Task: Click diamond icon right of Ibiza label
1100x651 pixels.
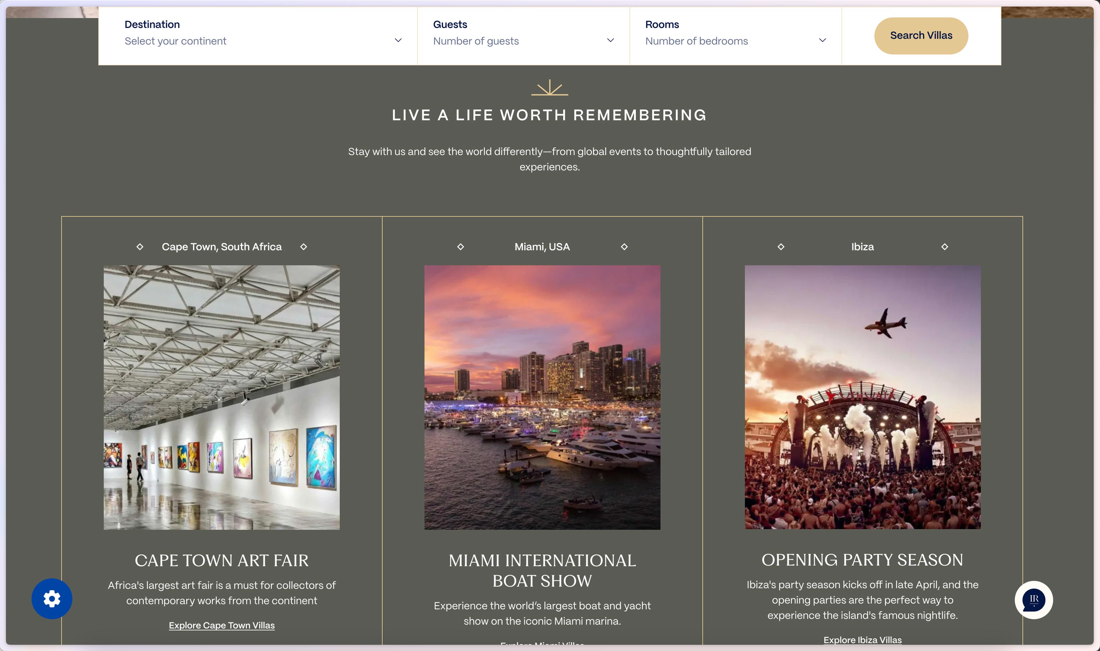Action: [x=945, y=247]
